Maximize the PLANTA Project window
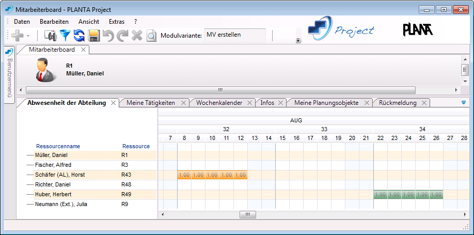This screenshot has width=474, height=235. [444, 10]
